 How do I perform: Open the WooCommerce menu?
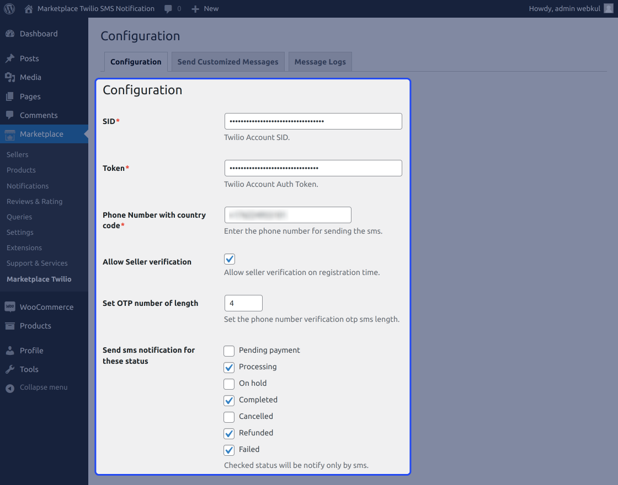pyautogui.click(x=46, y=307)
